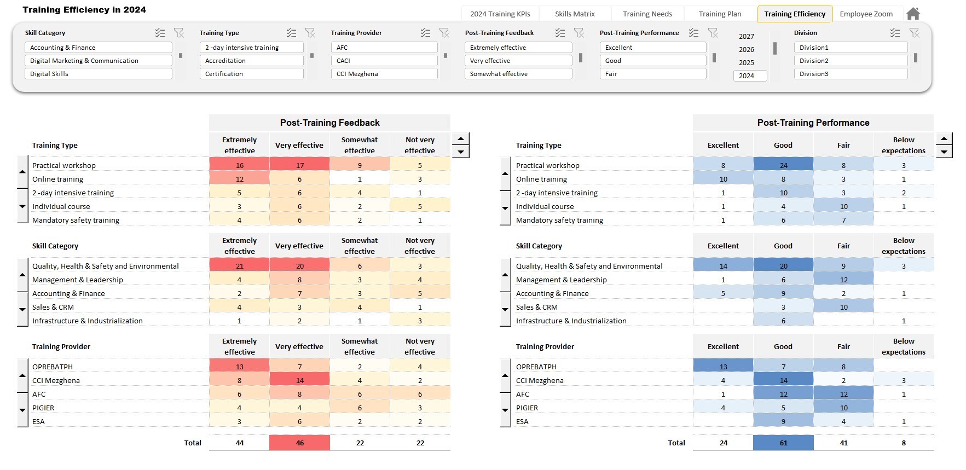Clear filter on Training Provider slicer
The height and width of the screenshot is (470, 966).
click(444, 33)
